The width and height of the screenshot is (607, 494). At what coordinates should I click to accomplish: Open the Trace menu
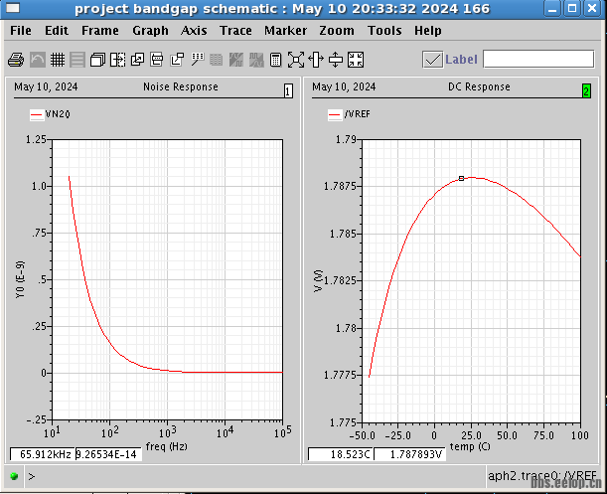(235, 30)
